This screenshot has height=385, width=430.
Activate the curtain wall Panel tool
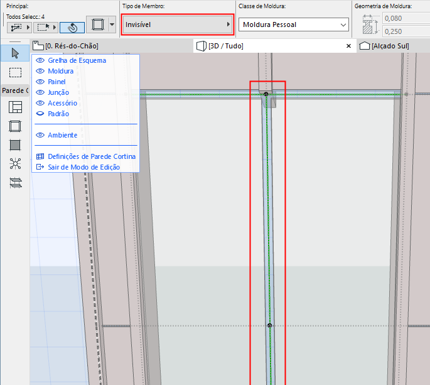point(15,145)
